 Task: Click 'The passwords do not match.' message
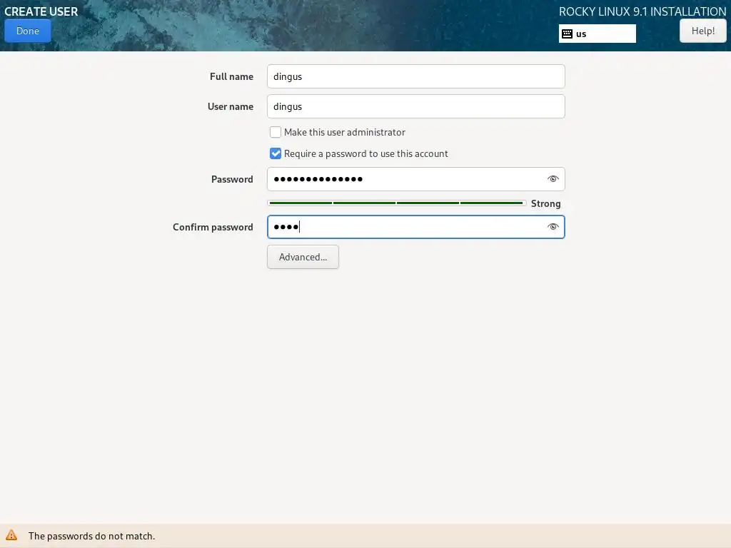(92, 536)
